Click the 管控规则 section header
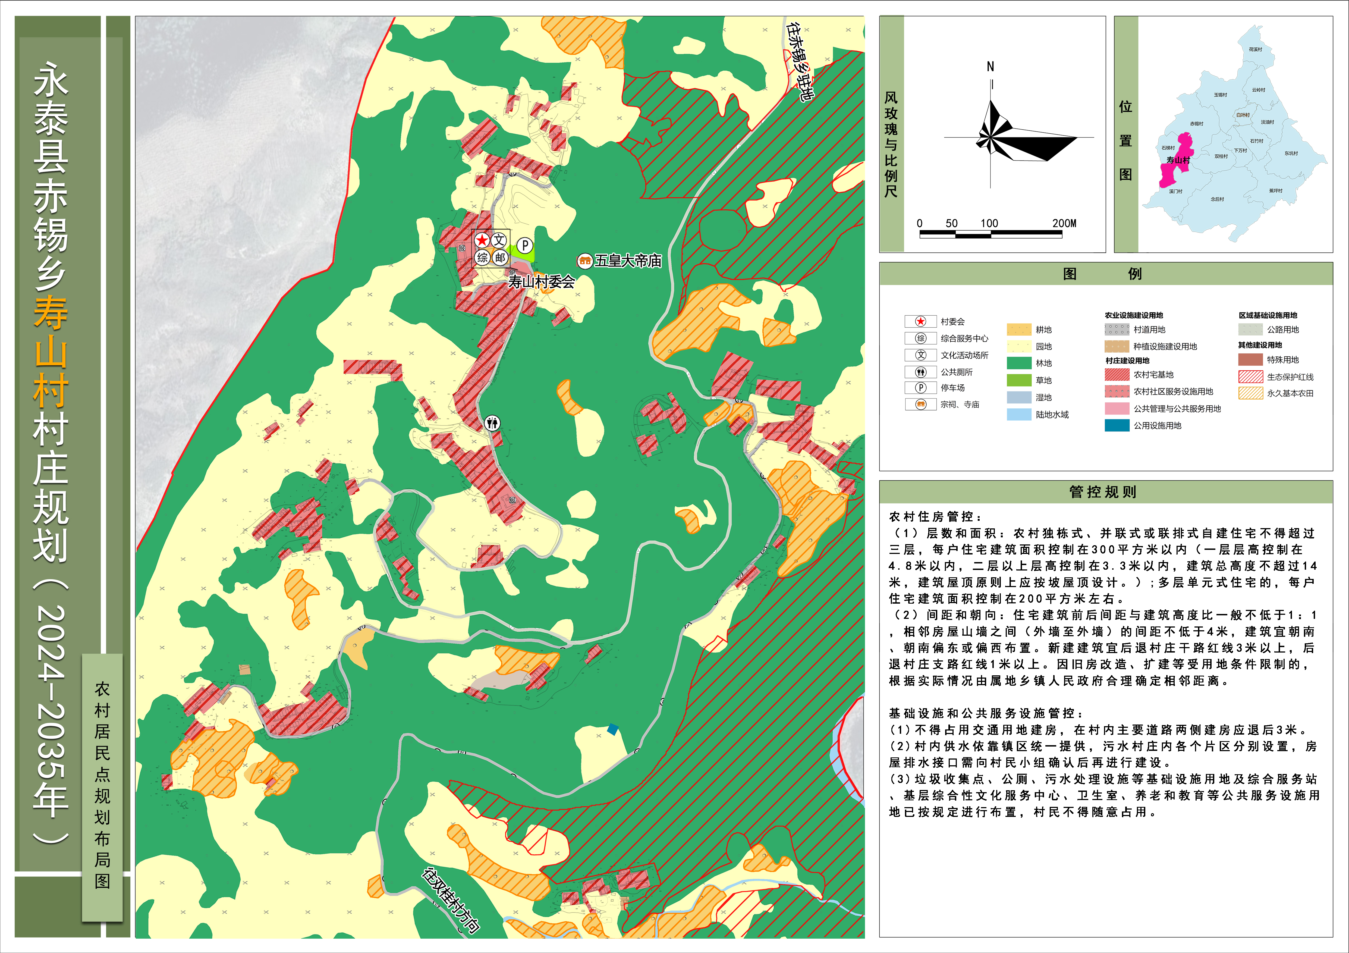The image size is (1349, 953). click(1103, 492)
